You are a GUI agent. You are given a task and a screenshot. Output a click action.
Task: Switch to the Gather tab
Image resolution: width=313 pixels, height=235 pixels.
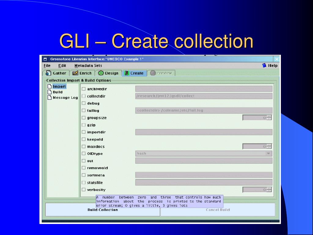[56, 73]
